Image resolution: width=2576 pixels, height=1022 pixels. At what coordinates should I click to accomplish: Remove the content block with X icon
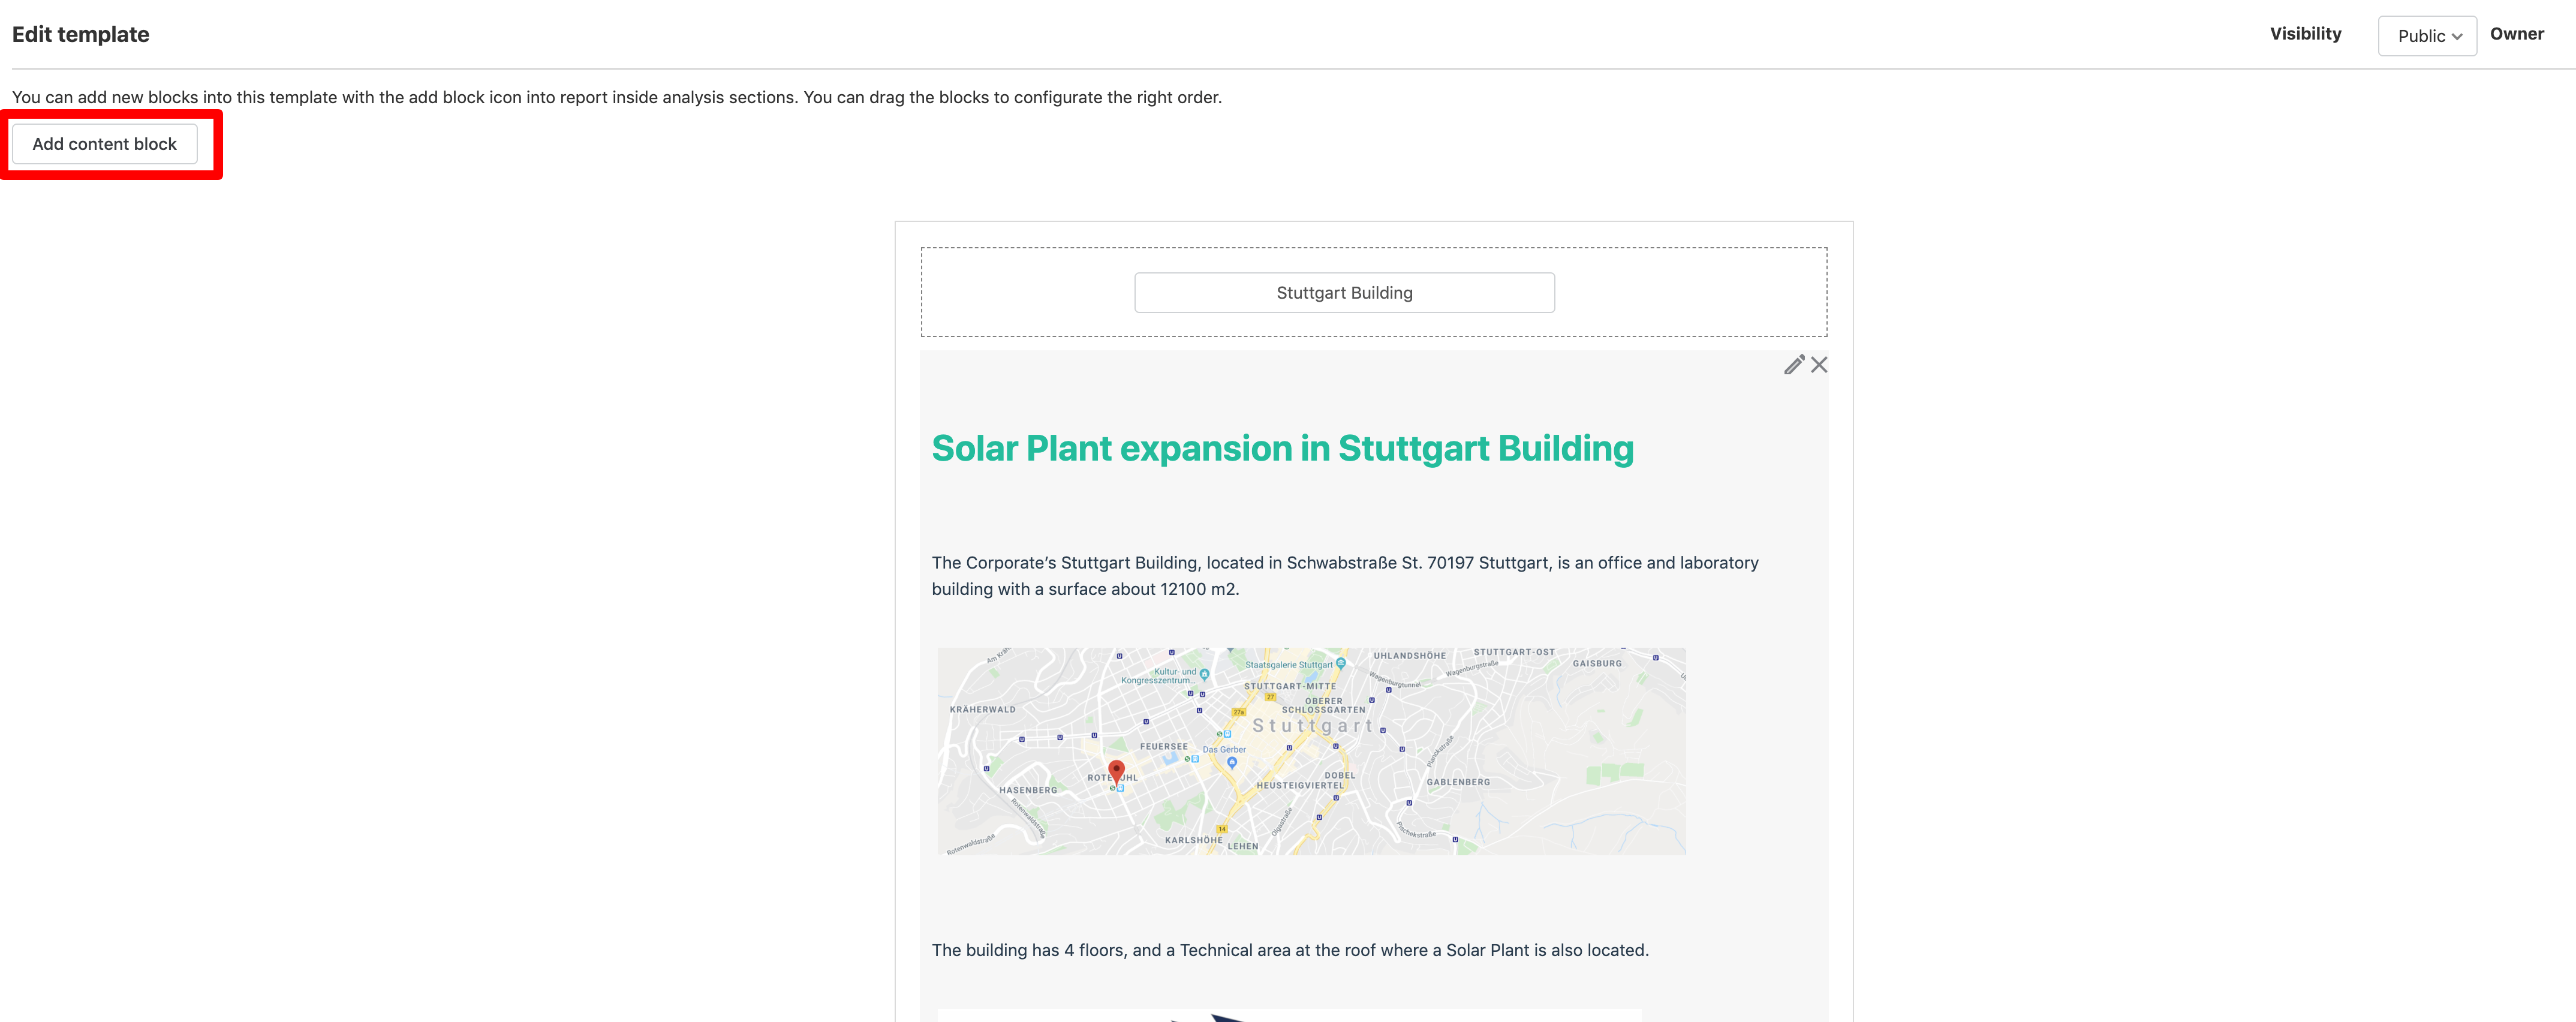click(1819, 365)
